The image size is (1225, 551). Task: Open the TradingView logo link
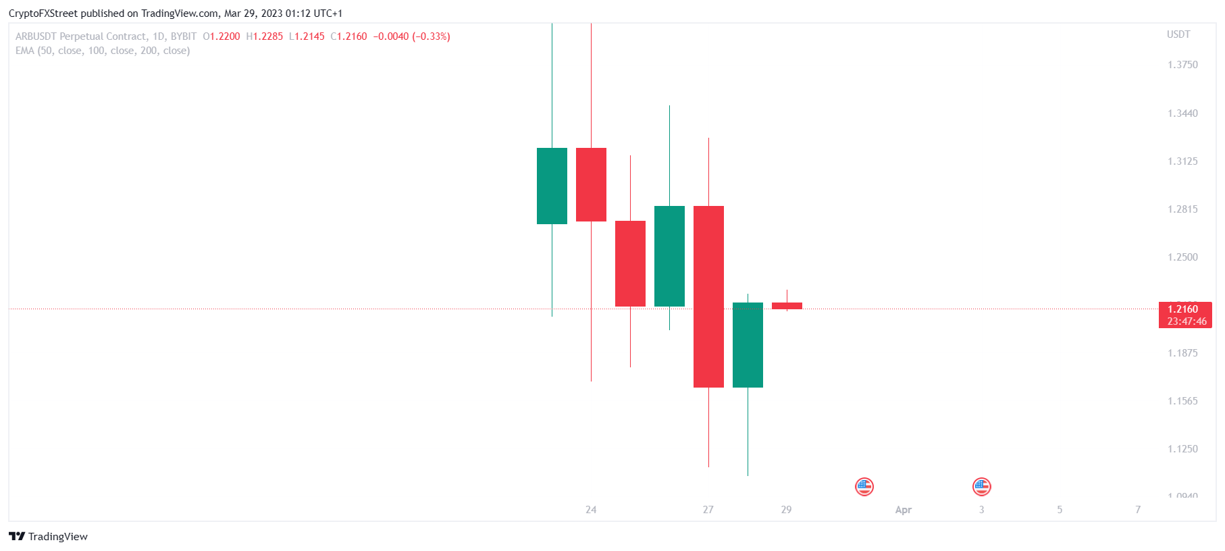tap(48, 536)
